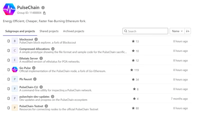Screen dimensions: 197x114
Task: Click globe visibility icon next to Go-Pulse
Action: click(x=34, y=68)
